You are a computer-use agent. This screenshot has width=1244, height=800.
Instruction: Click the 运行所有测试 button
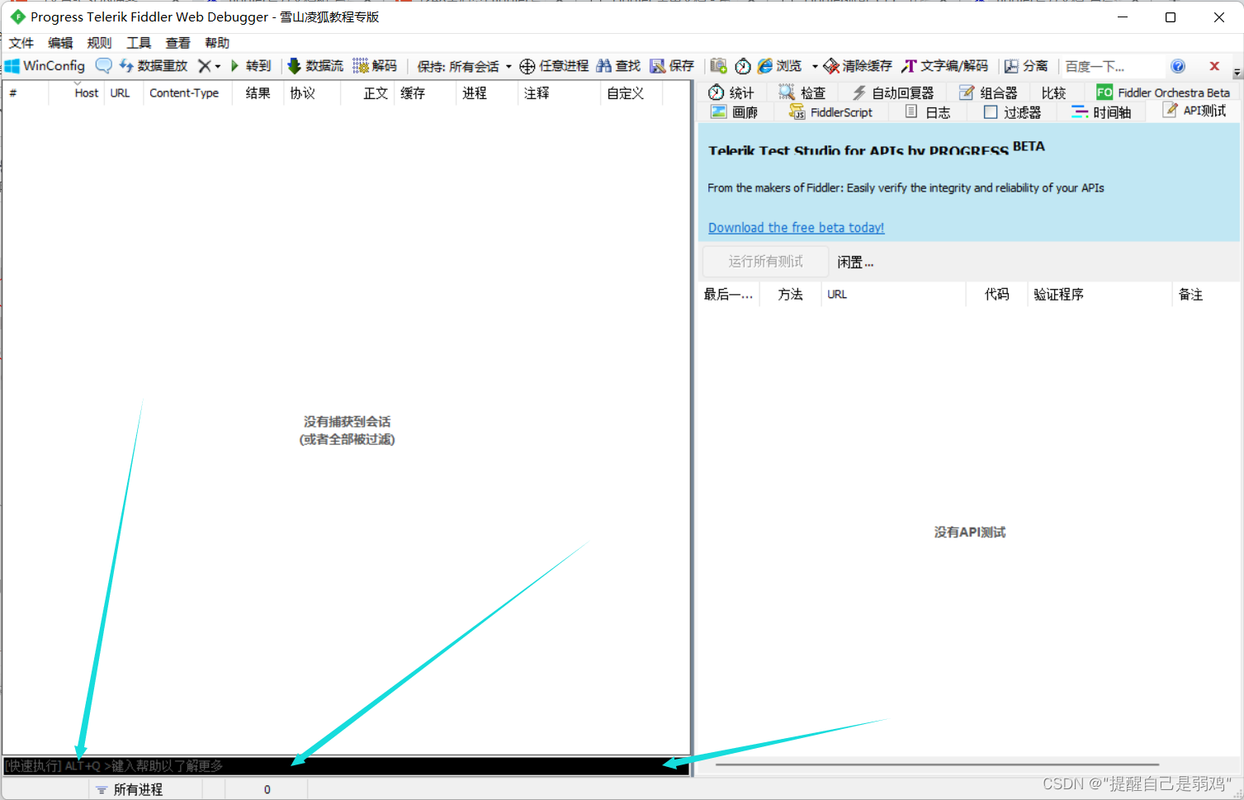tap(765, 262)
